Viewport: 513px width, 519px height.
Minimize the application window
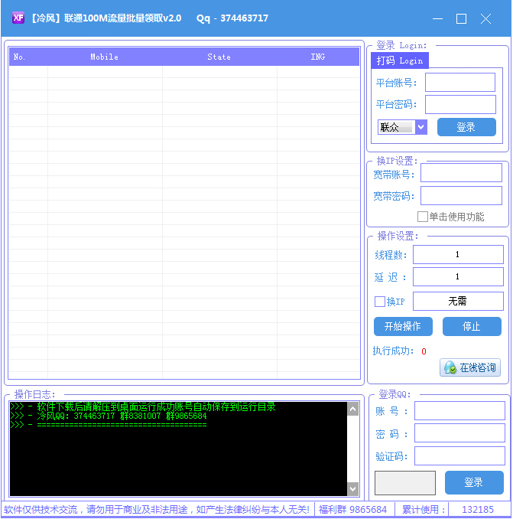coord(437,19)
